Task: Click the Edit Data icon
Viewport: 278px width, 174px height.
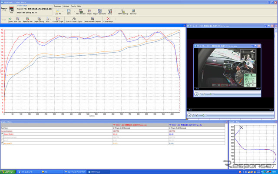Action: pyautogui.click(x=18, y=19)
